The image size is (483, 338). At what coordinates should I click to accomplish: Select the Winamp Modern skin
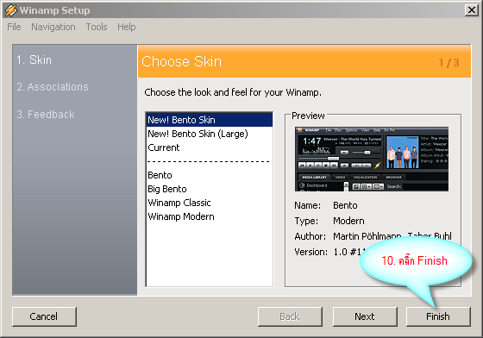click(x=210, y=216)
